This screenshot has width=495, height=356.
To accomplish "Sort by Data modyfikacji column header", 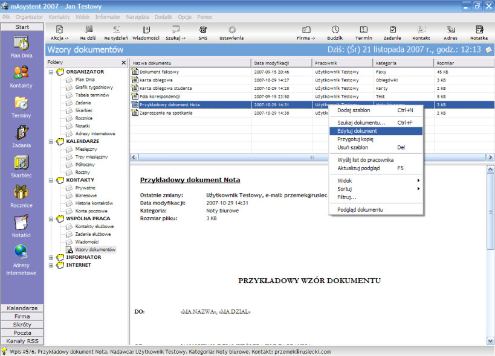I will click(282, 63).
